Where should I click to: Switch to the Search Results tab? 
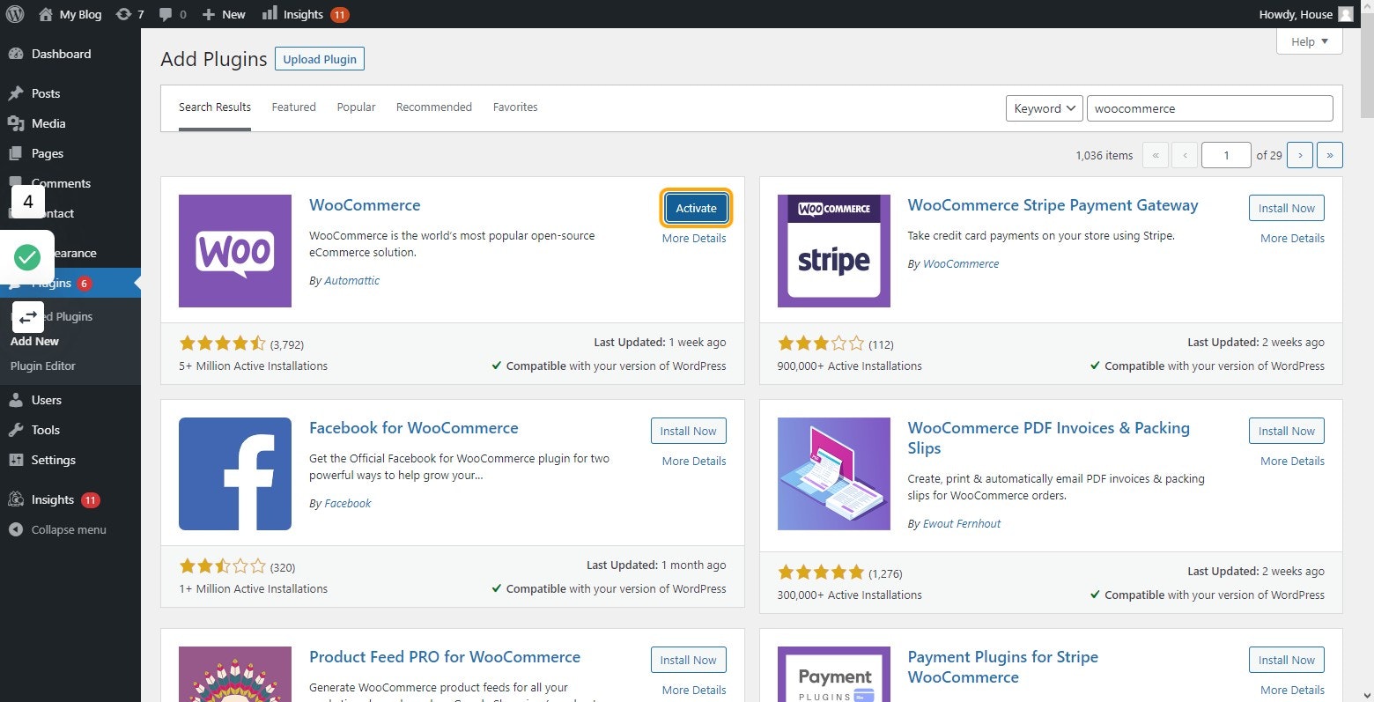pyautogui.click(x=215, y=107)
